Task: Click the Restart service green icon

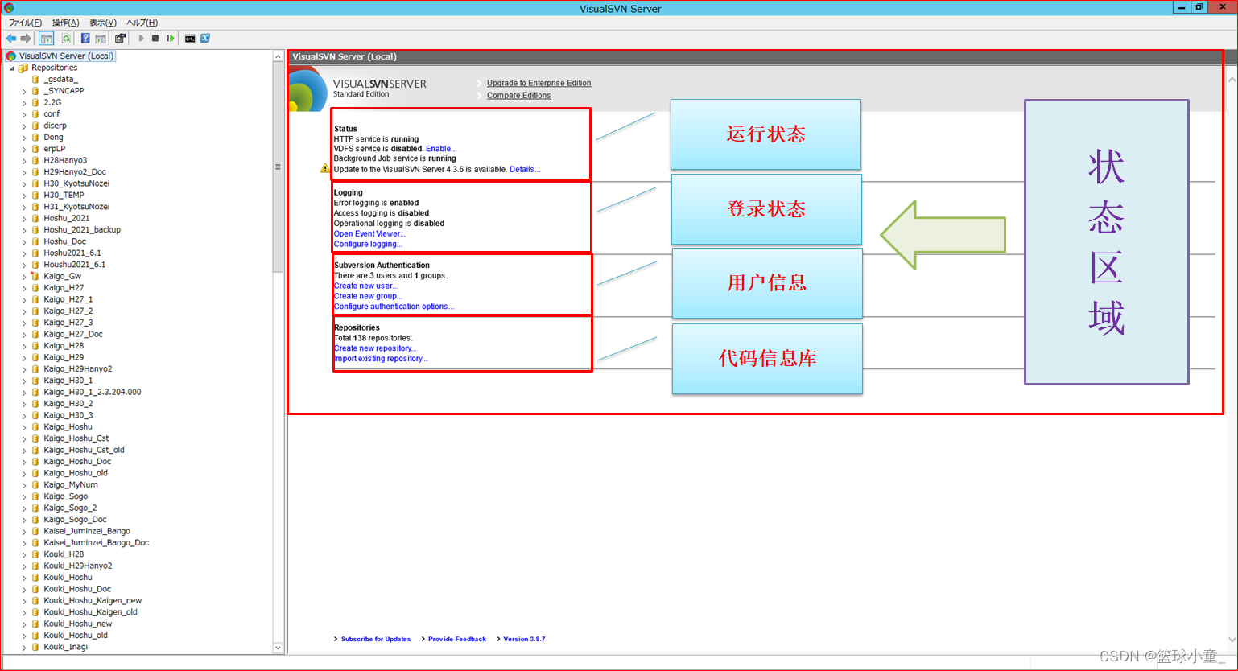Action: pyautogui.click(x=171, y=39)
